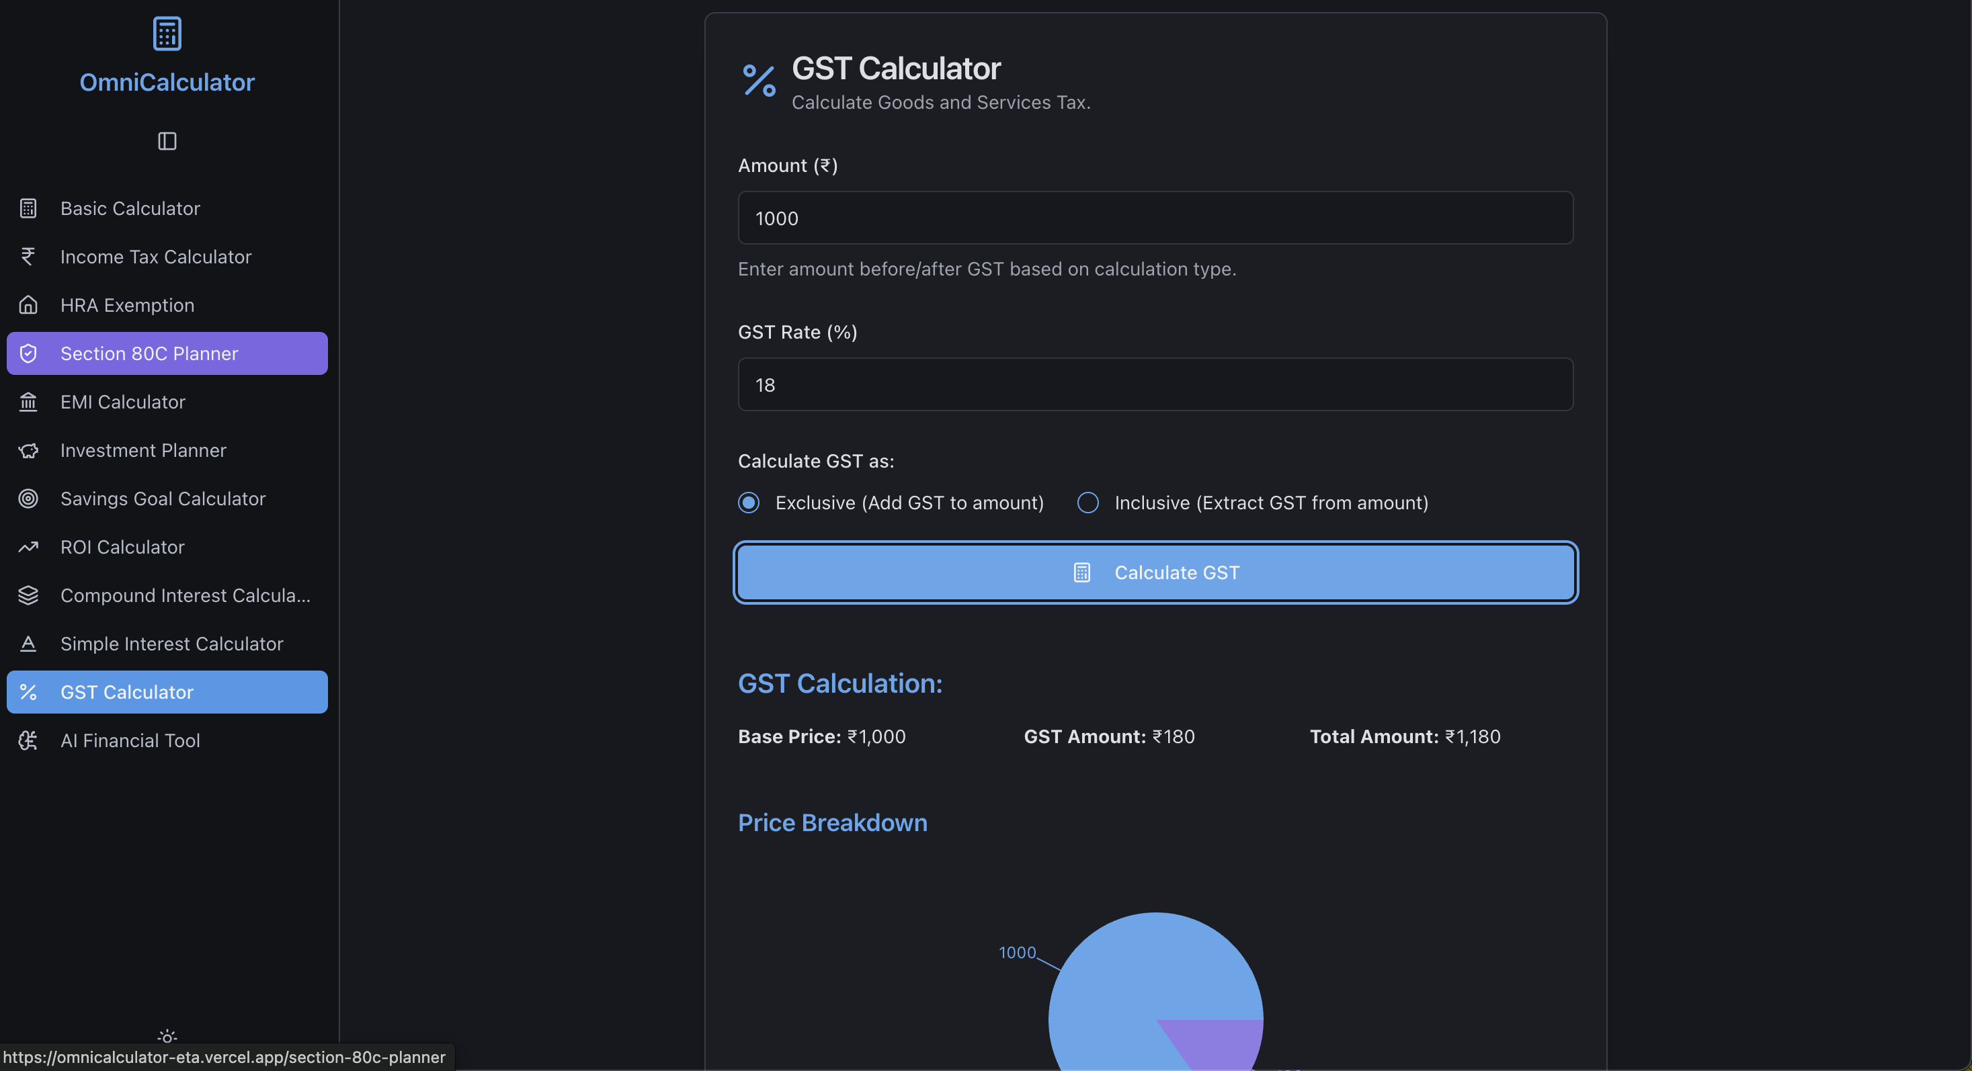Toggle theme with the sun icon

[167, 1037]
